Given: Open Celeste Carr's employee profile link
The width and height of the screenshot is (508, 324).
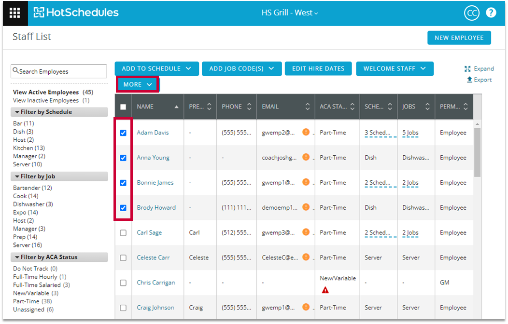Looking at the screenshot, I should coord(153,257).
